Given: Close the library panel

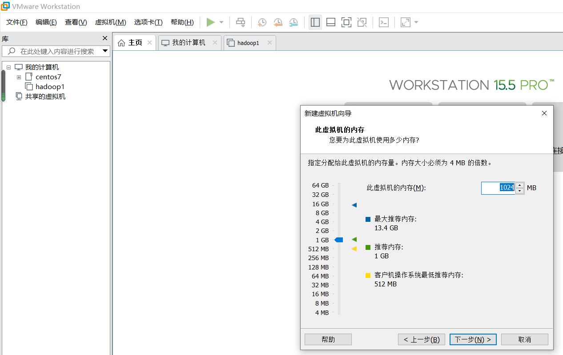Looking at the screenshot, I should 105,38.
